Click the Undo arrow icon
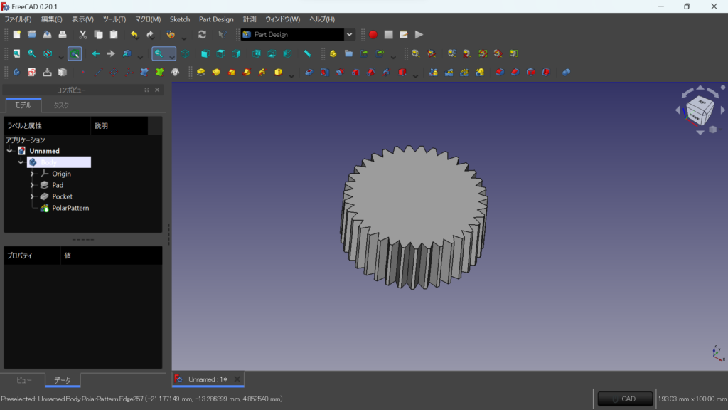Viewport: 728px width, 410px height. pyautogui.click(x=134, y=35)
